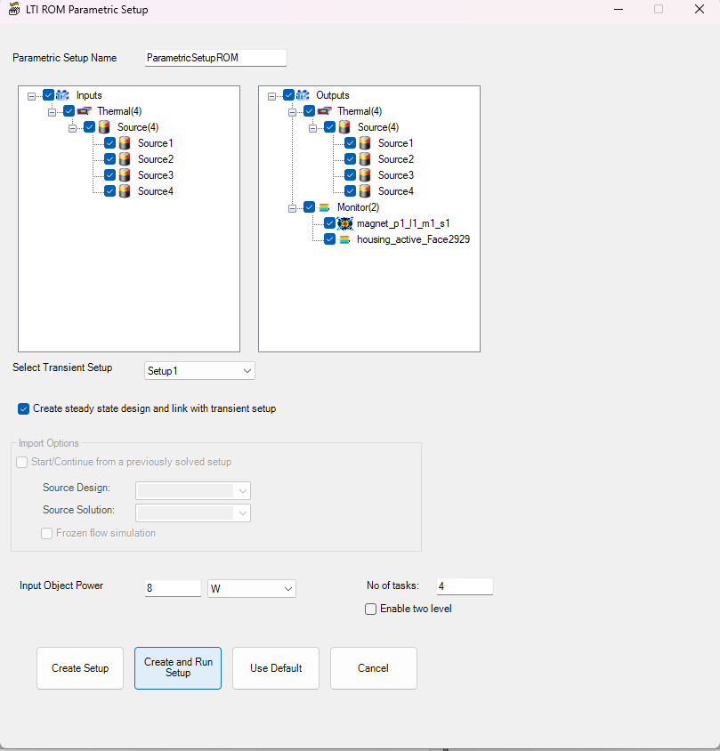Open the power unit W dropdown

251,588
